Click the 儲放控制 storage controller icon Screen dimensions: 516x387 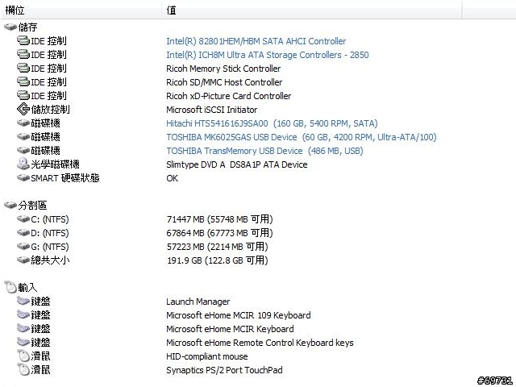(23, 110)
